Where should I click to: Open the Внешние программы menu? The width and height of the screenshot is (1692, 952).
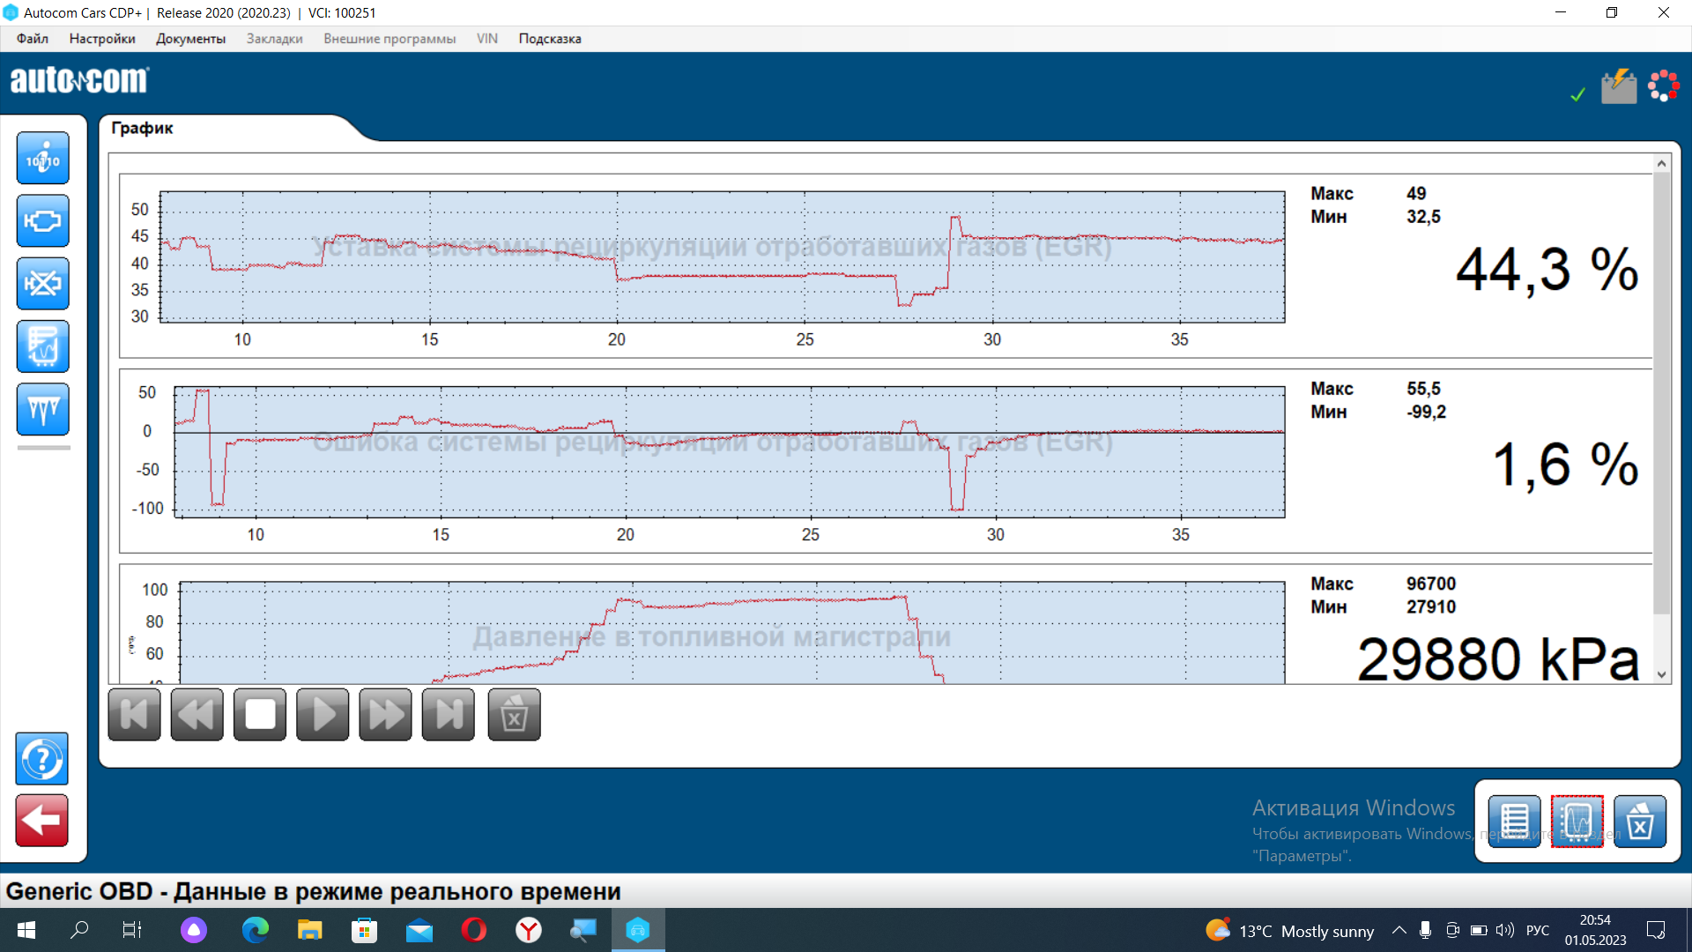coord(390,39)
